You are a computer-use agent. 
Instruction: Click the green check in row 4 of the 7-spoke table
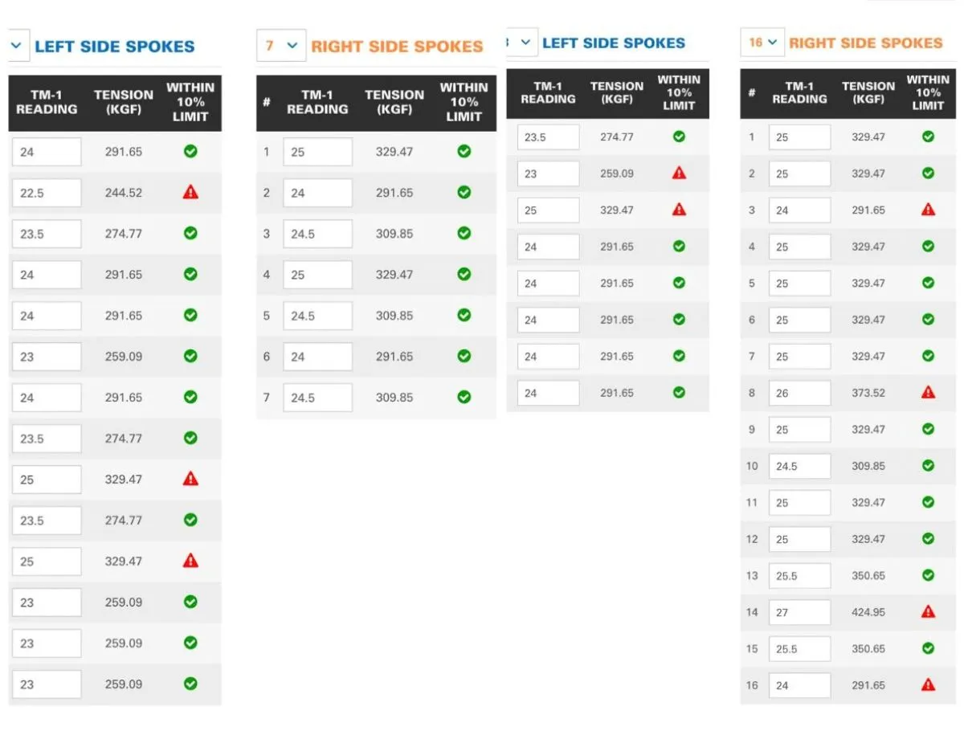pyautogui.click(x=464, y=274)
